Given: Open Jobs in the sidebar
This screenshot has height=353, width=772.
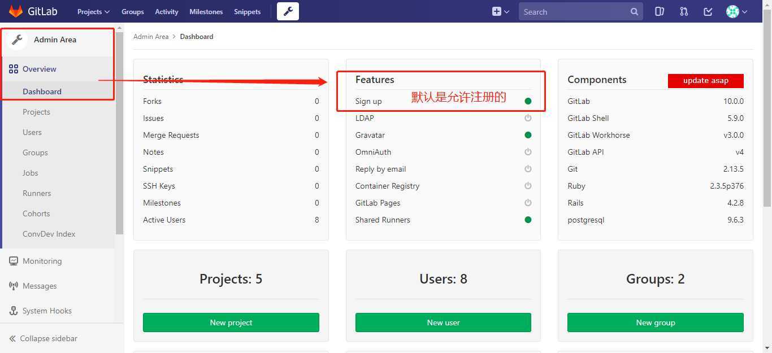Looking at the screenshot, I should tap(31, 173).
